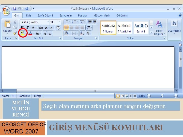183x137 pixels.
Task: Decrease paragraph indent
Action: point(90,22)
